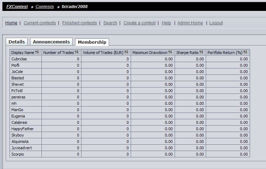Open the Details tab

coord(17,42)
